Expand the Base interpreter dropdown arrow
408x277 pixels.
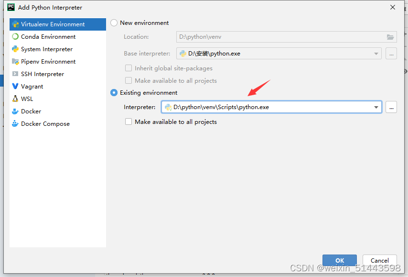point(376,54)
